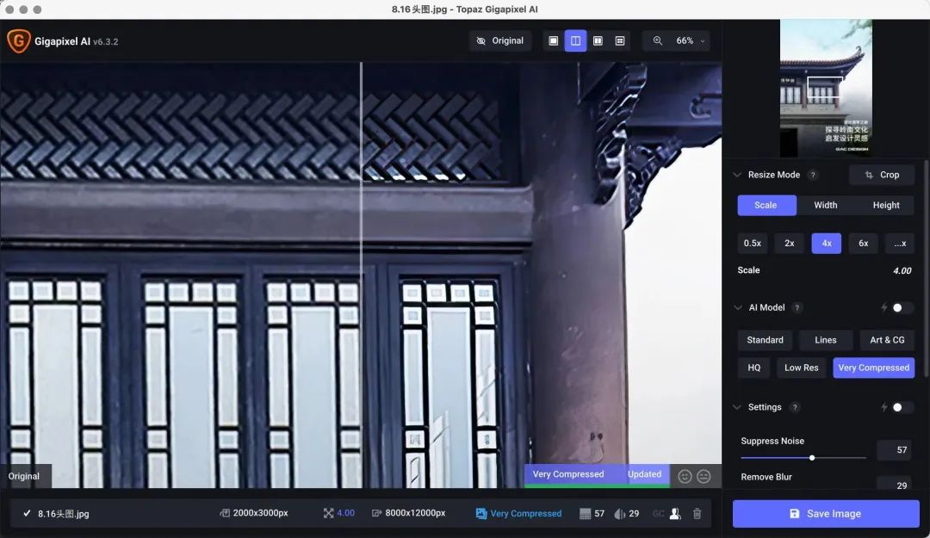Viewport: 930px width, 538px height.
Task: Uncheck the 8.16头图.jpg file checkmark
Action: point(27,513)
